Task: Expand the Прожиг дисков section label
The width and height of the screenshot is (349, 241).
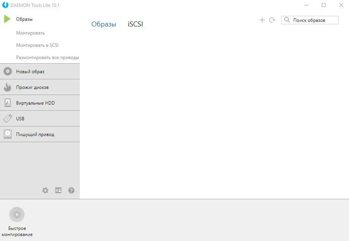Action: point(32,87)
